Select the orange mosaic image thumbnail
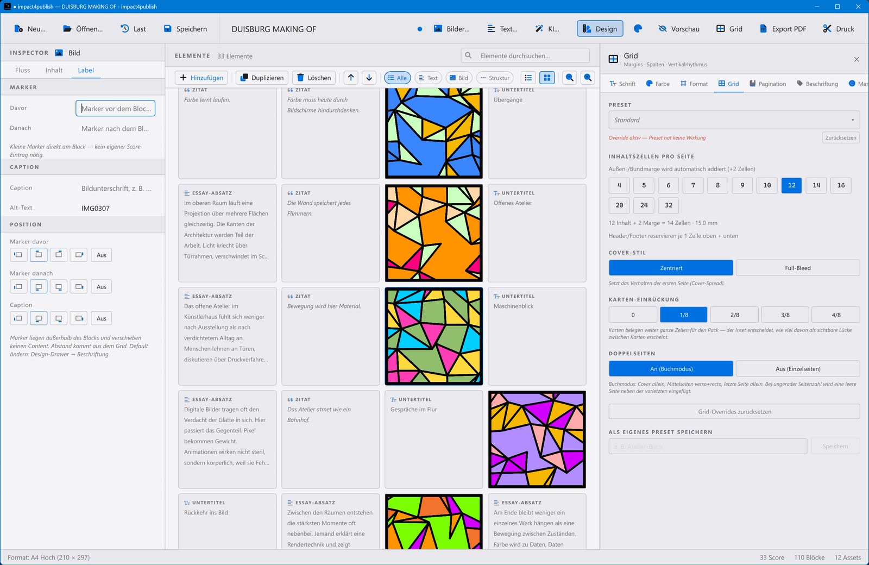 pyautogui.click(x=433, y=233)
